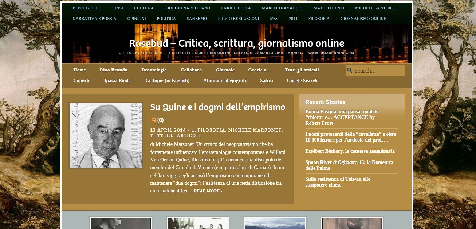Select Deontologia in navigation bar
The height and width of the screenshot is (229, 476).
tap(154, 70)
